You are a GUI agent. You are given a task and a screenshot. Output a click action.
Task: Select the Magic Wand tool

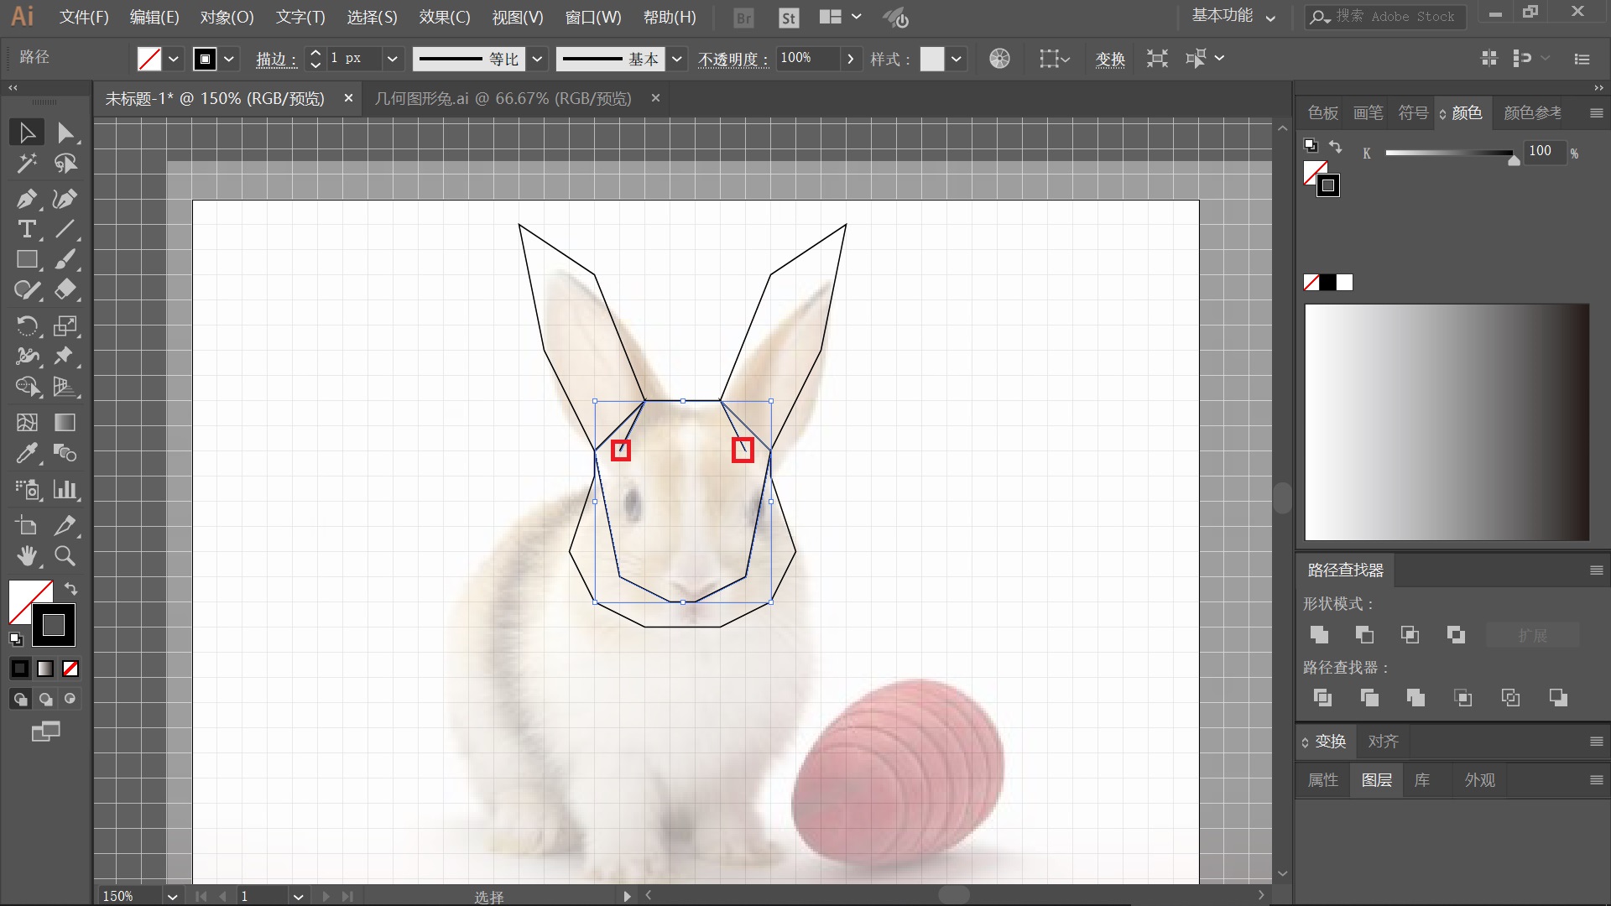pyautogui.click(x=26, y=163)
